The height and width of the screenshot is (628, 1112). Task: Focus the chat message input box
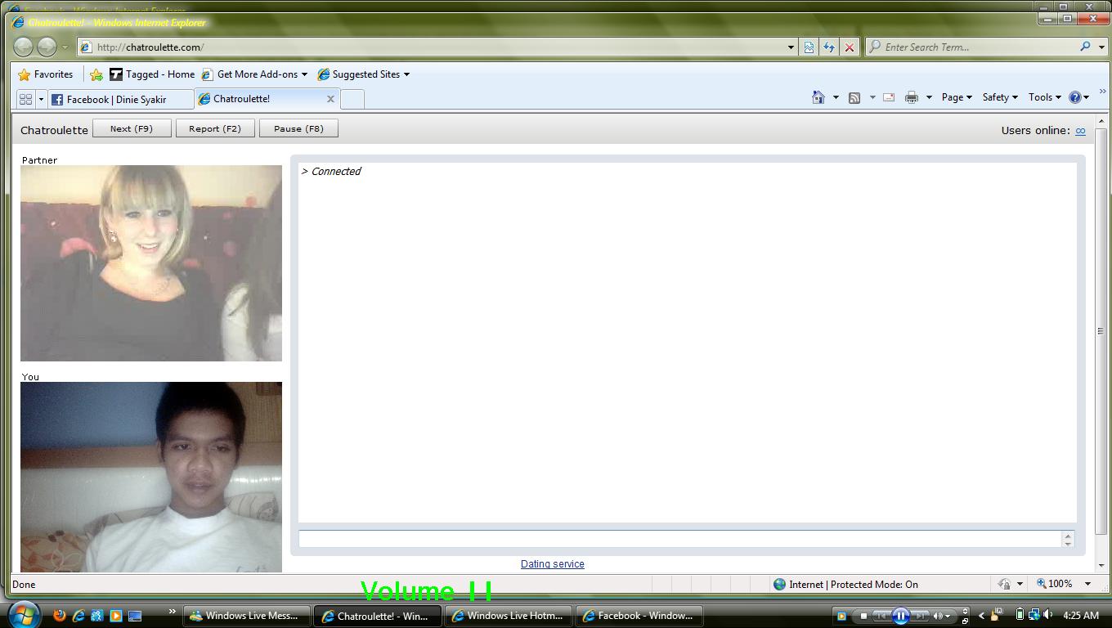pyautogui.click(x=680, y=539)
